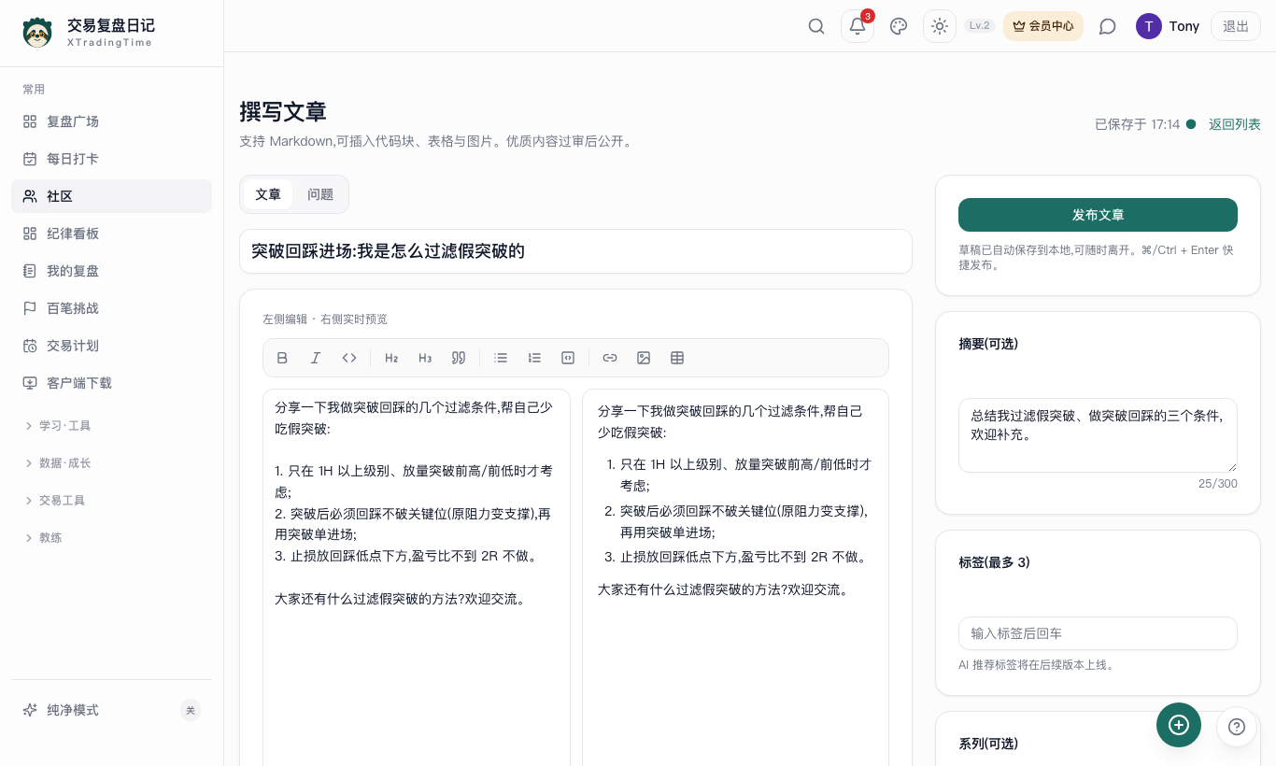Insert a table with table icon
1276x766 pixels.
tap(677, 358)
